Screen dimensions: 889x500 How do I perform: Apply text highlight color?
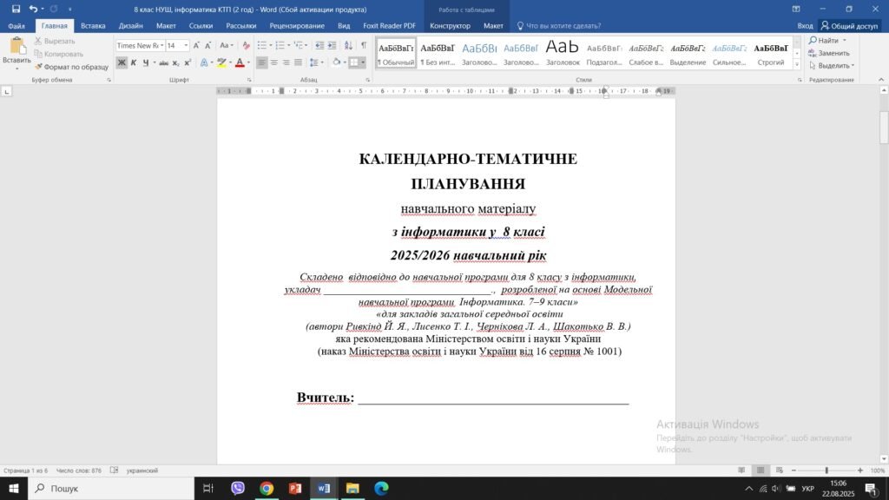point(221,62)
